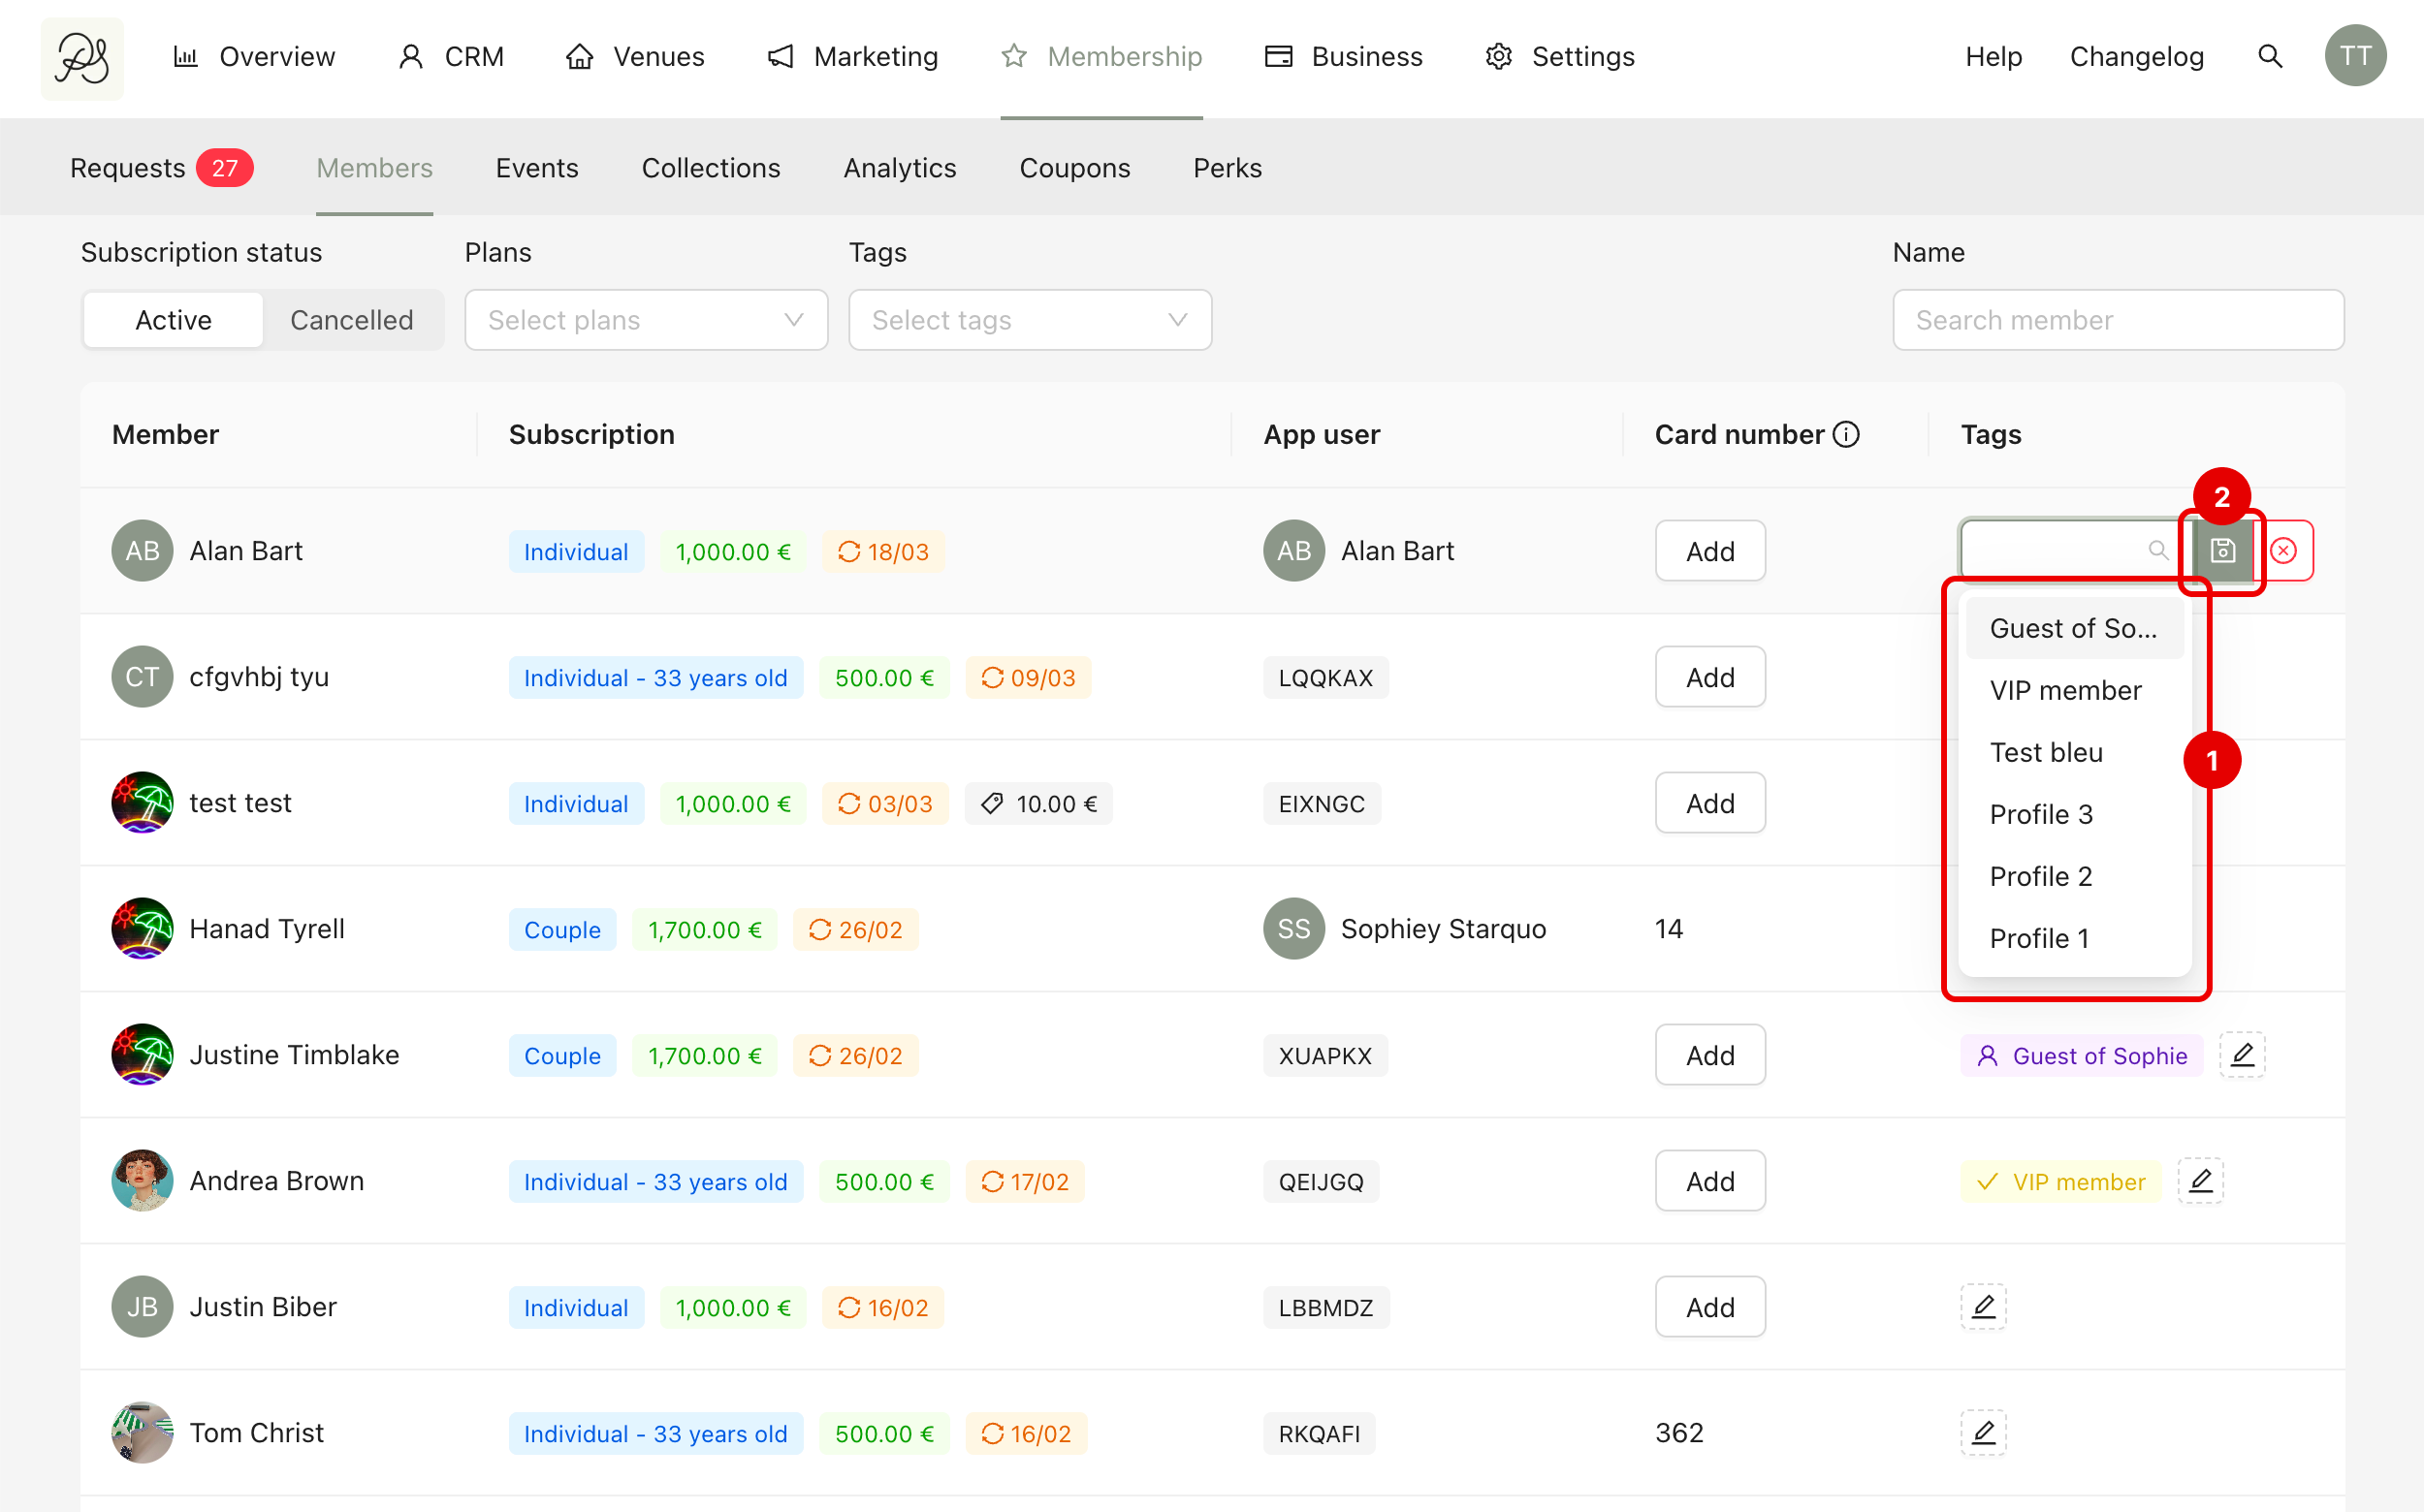Switch subscription status to Cancelled
The width and height of the screenshot is (2424, 1512).
351,320
